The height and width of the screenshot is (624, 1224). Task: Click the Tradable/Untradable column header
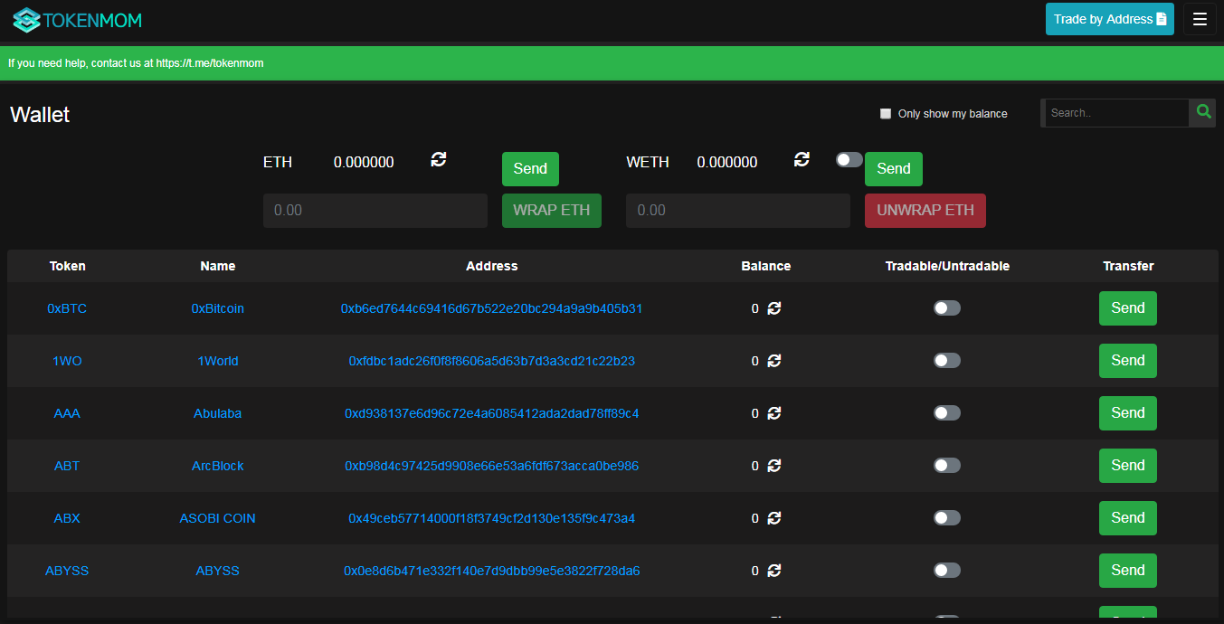[947, 266]
